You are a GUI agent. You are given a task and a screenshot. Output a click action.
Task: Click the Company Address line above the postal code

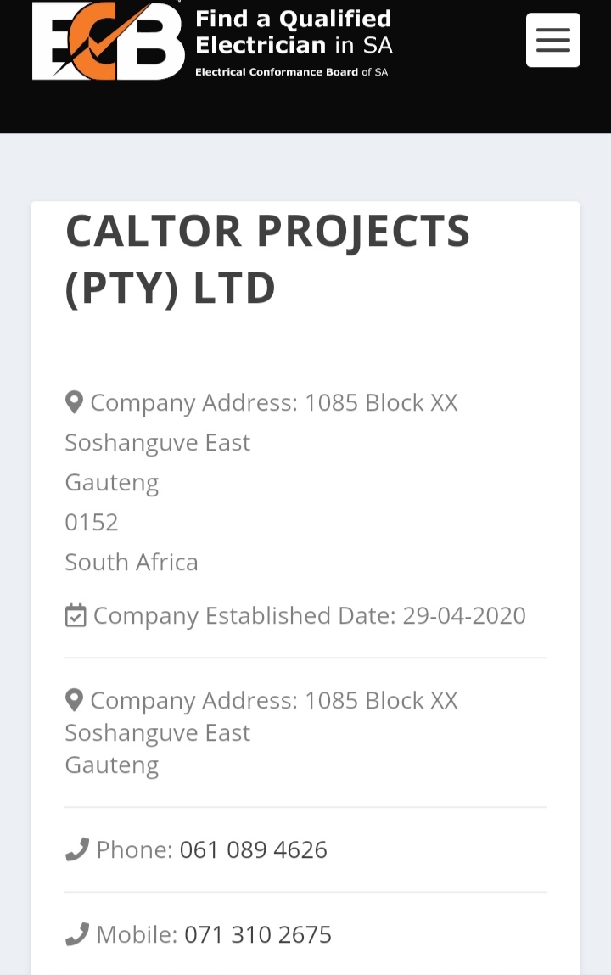point(273,402)
